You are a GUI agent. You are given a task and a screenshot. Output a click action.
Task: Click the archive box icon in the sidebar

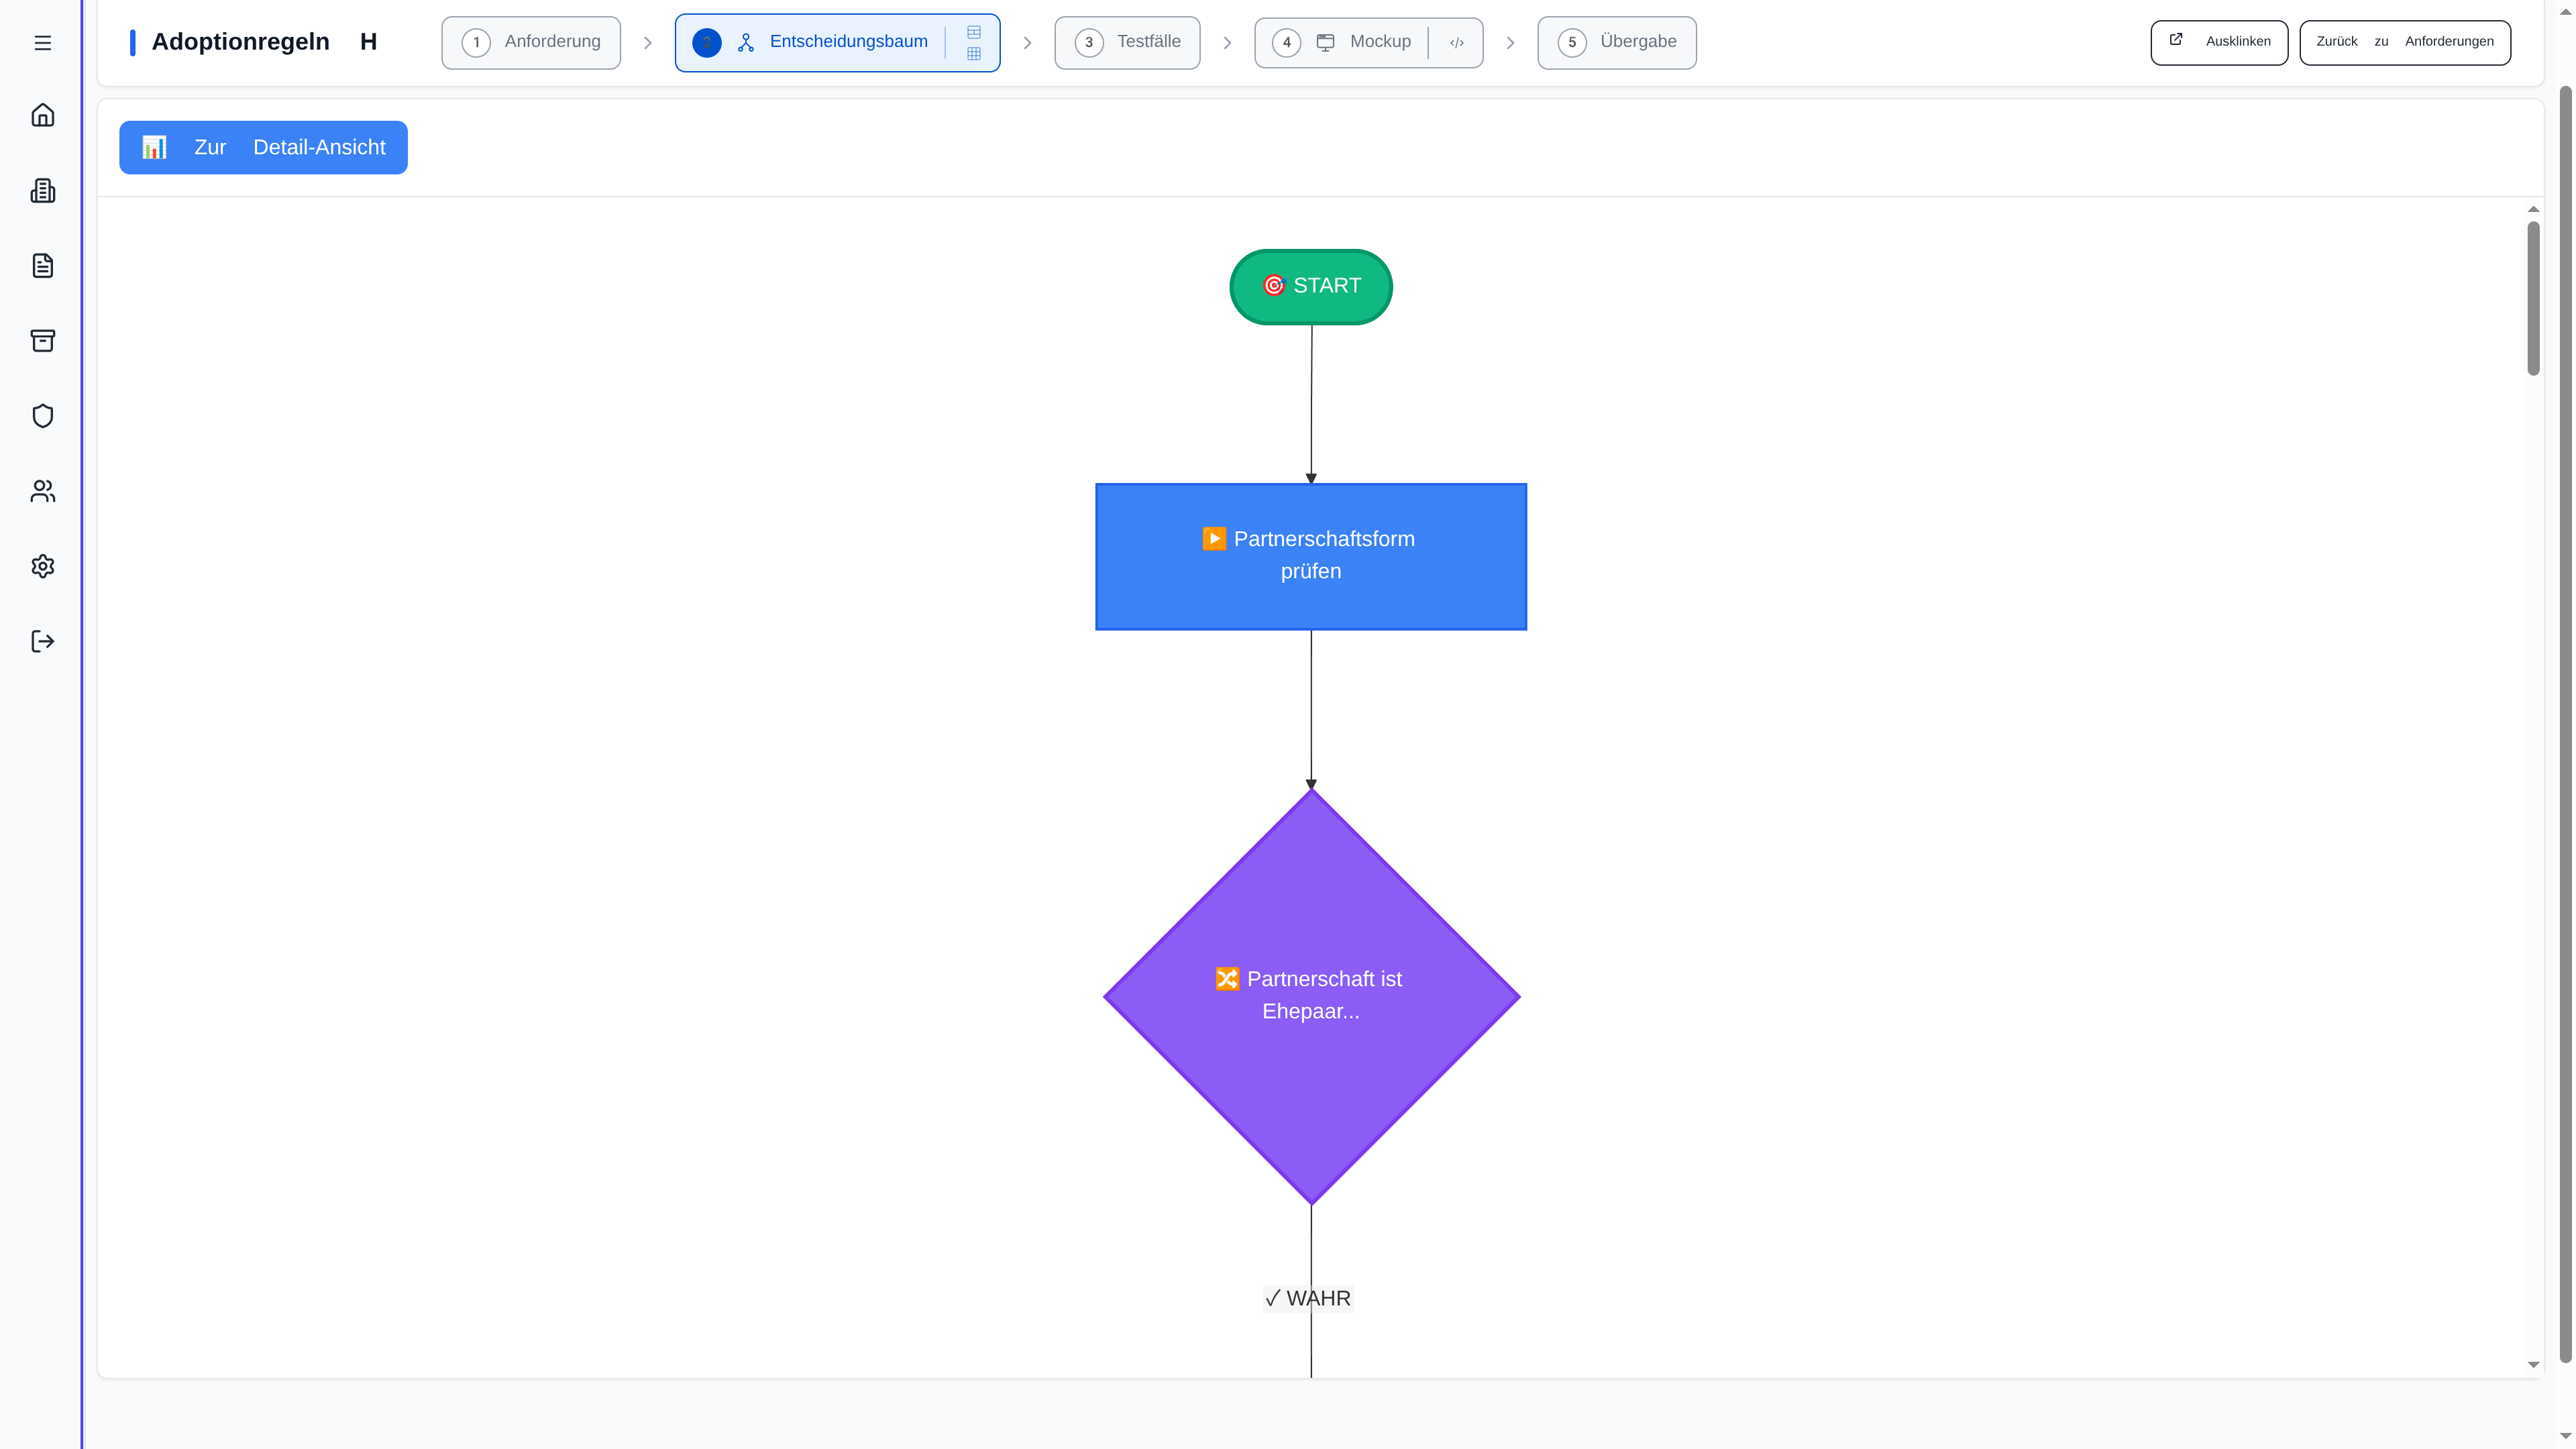point(42,340)
